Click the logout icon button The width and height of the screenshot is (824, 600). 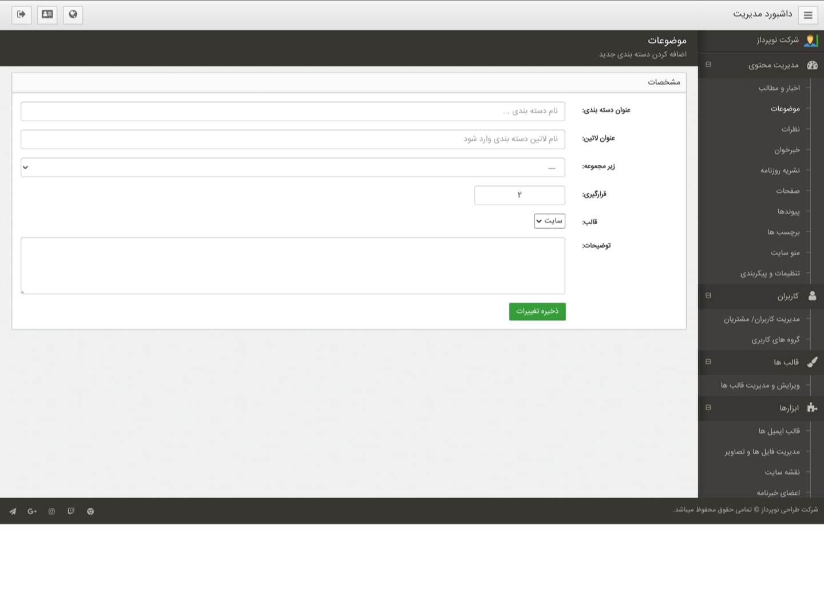(22, 15)
